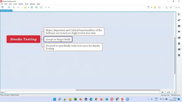
Task: Open the Window menu
Action: 32,4
